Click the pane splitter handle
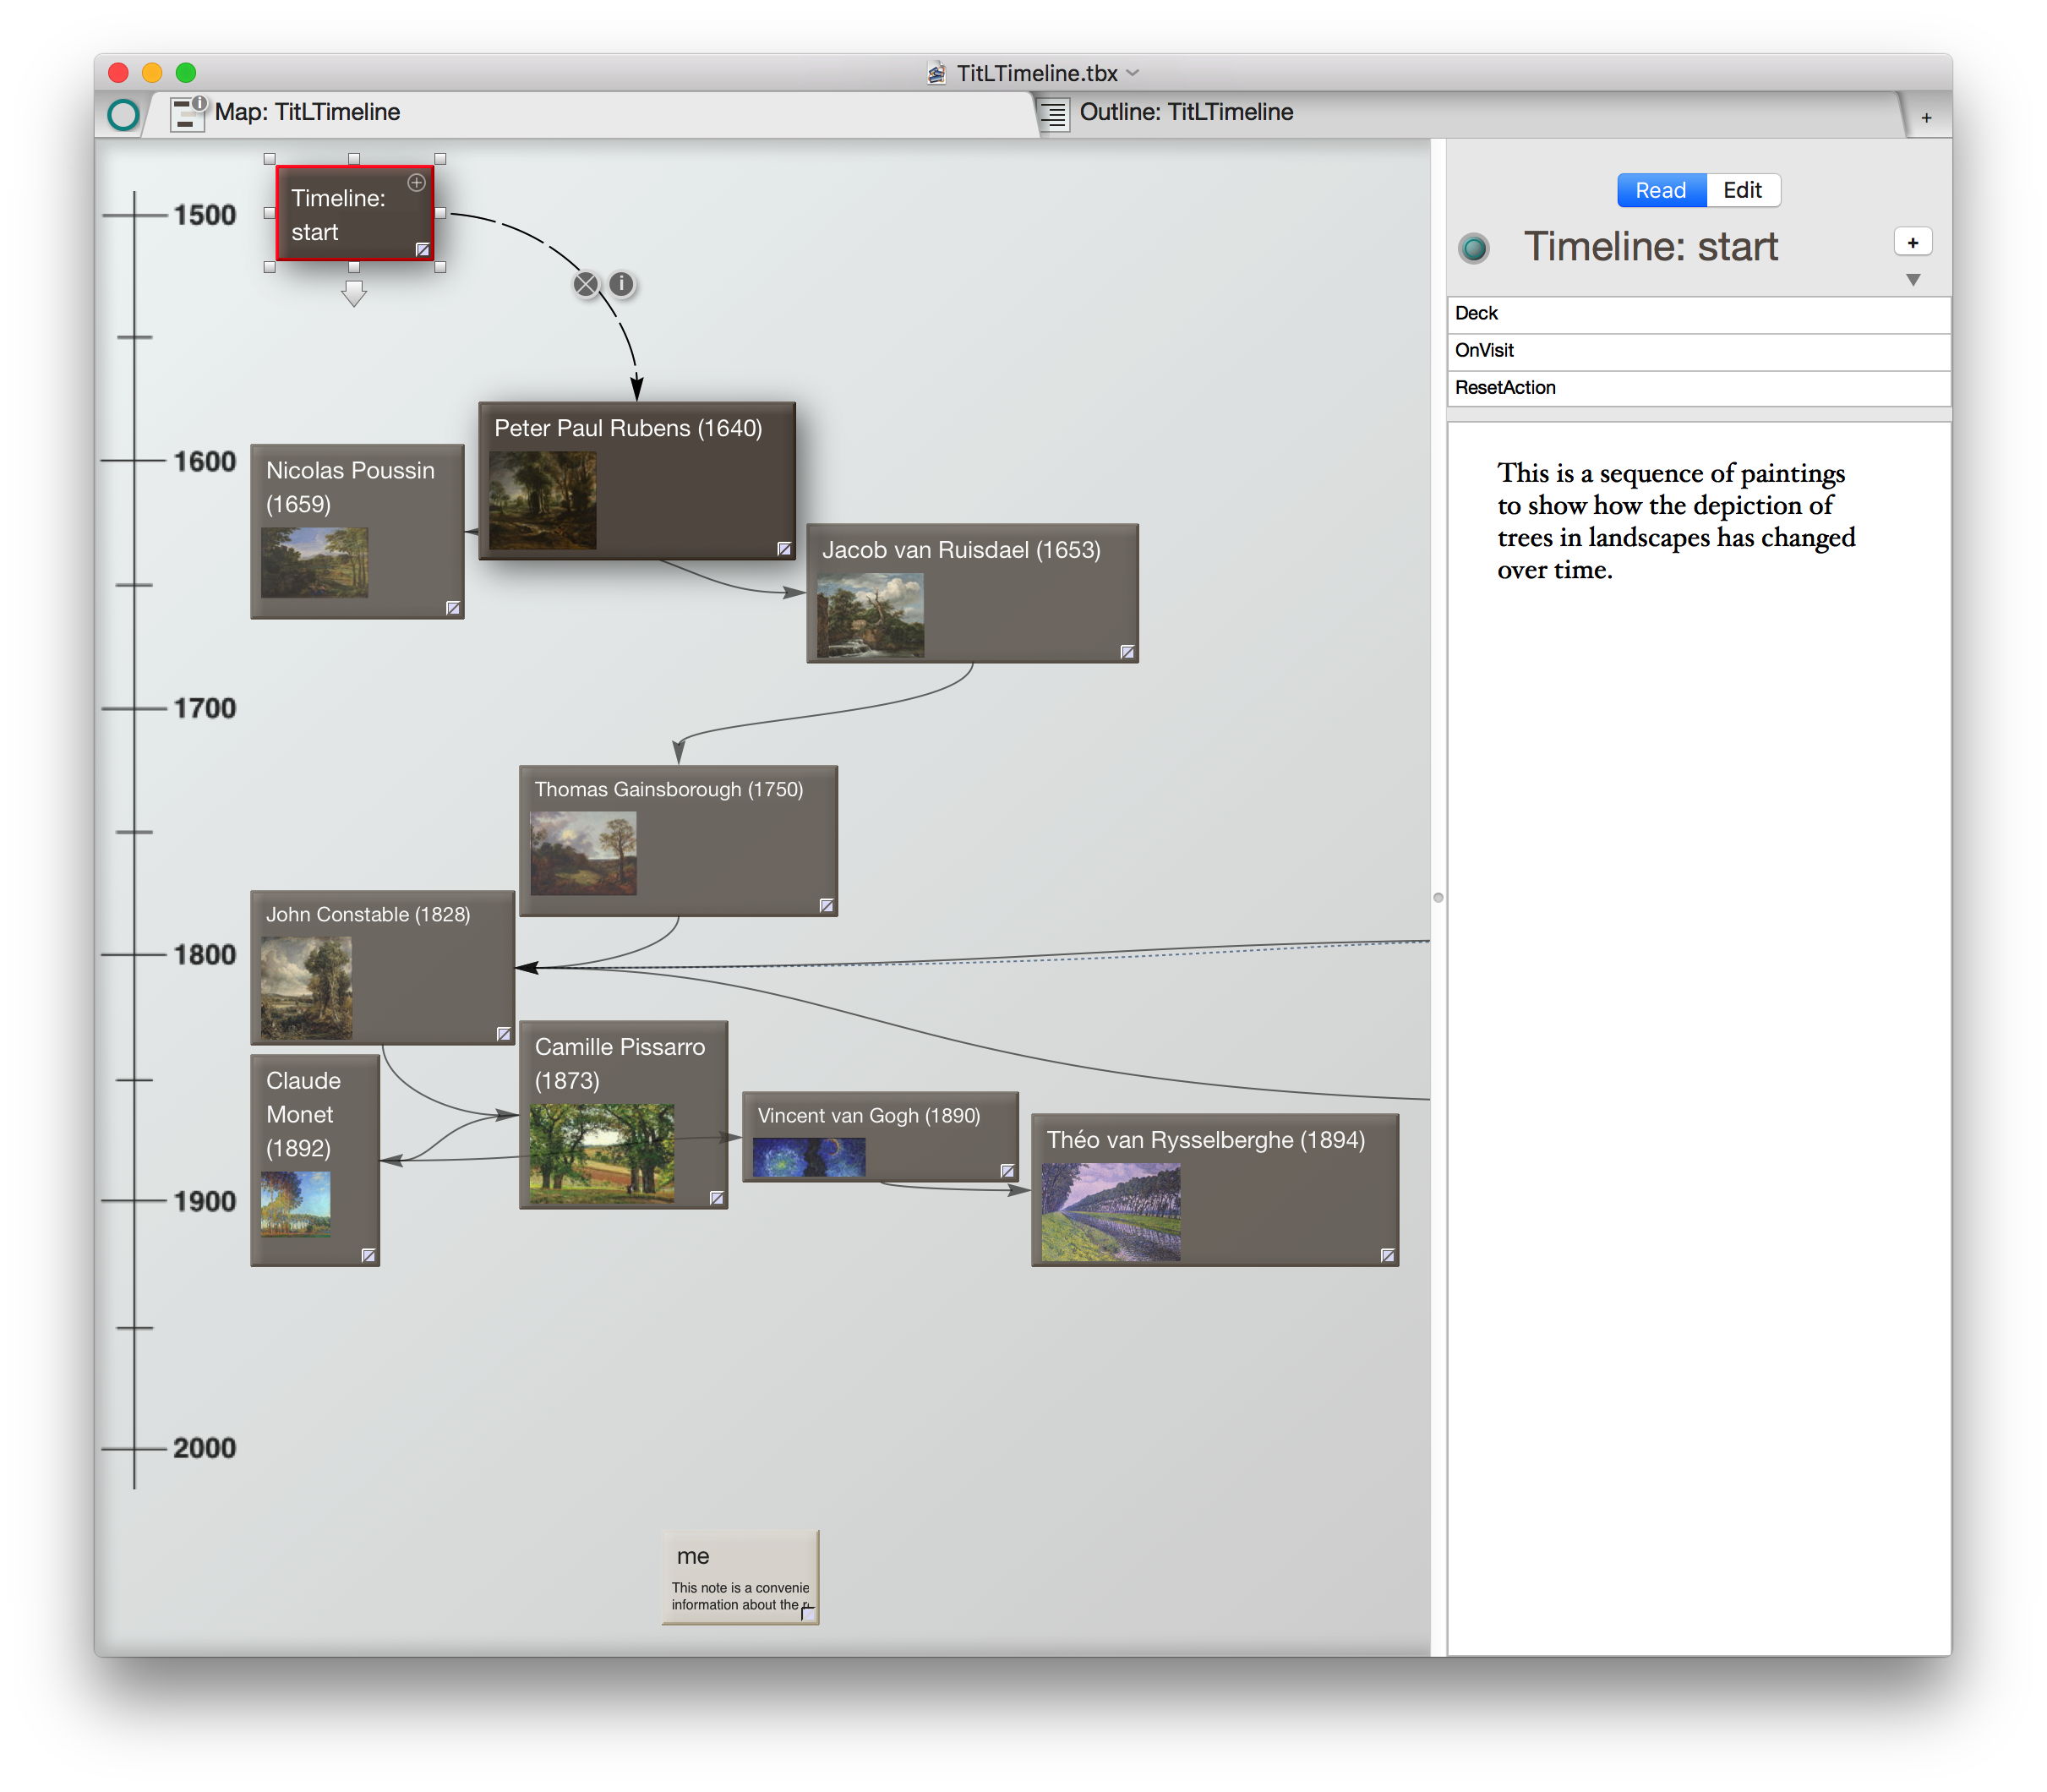2047x1792 pixels. coord(1438,897)
